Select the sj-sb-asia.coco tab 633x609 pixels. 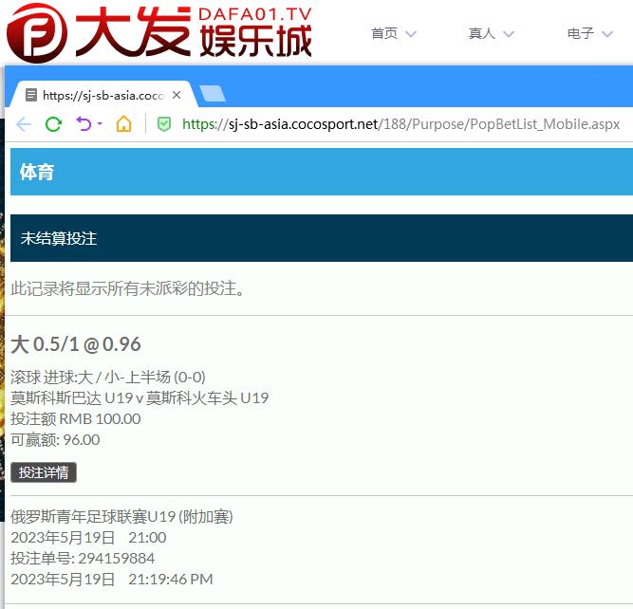105,95
